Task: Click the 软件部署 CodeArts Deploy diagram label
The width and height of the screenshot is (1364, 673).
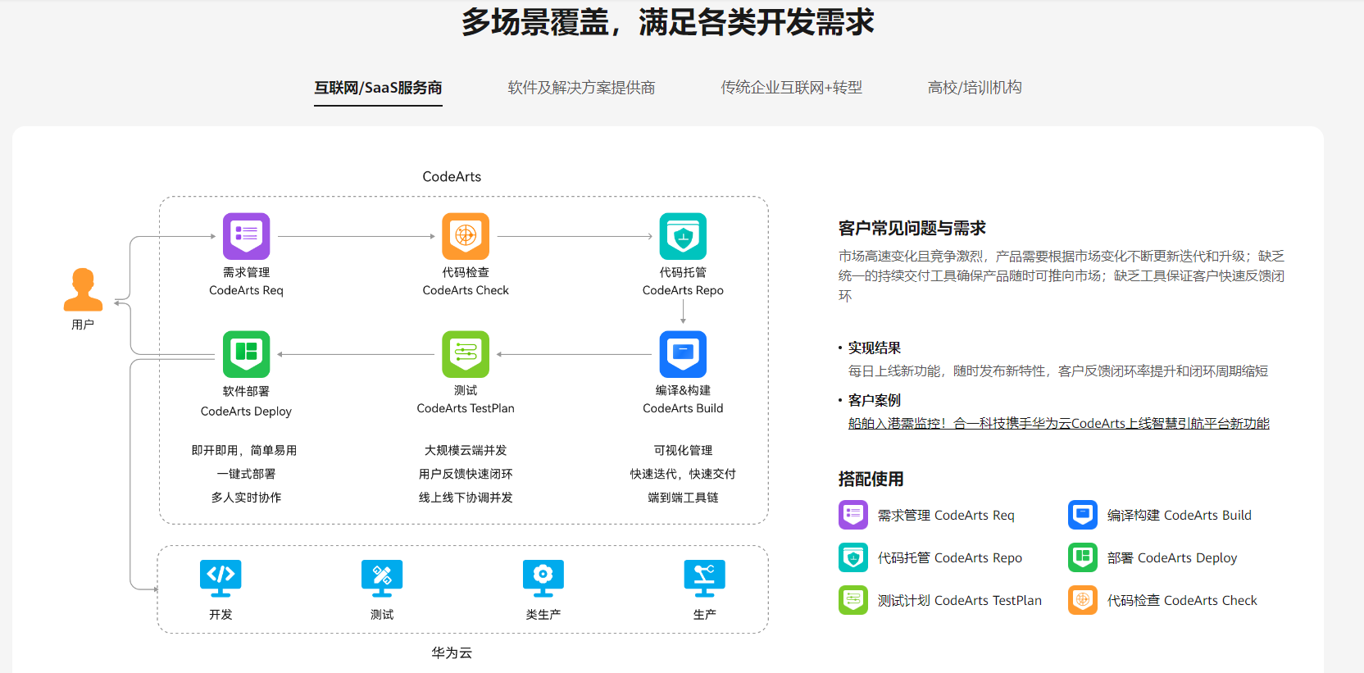Action: coord(246,401)
